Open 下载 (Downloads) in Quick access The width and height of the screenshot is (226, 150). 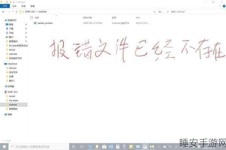coord(11,29)
